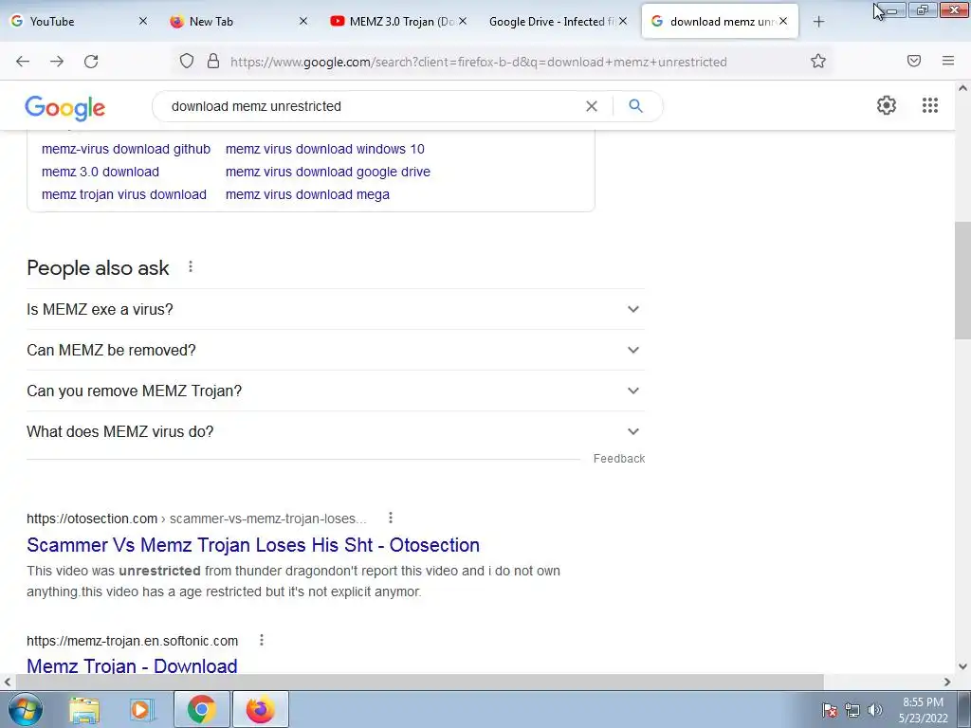Expand 'Can MEMZ be removed?' question
Screen dimensions: 971x728
coord(336,350)
